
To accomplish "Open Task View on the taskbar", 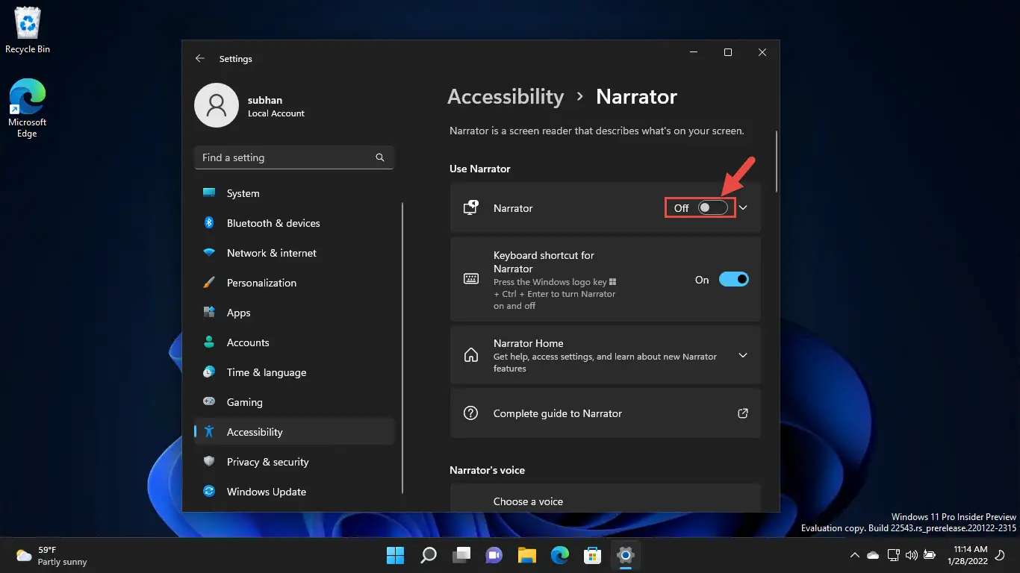I will point(461,555).
